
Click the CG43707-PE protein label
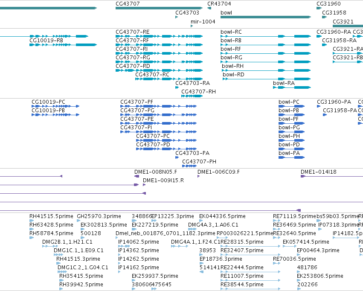point(137,119)
